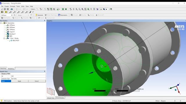Screen dimensions: 186x104
Task: Open the Concept menu
Action: (12, 6)
